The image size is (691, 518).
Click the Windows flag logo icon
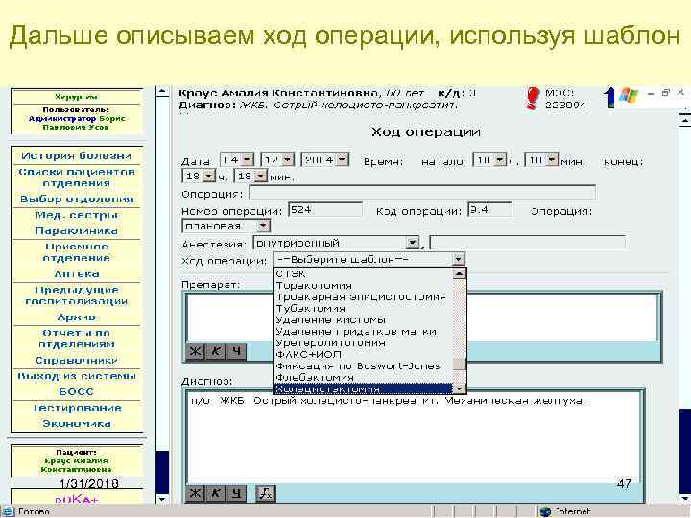point(628,97)
